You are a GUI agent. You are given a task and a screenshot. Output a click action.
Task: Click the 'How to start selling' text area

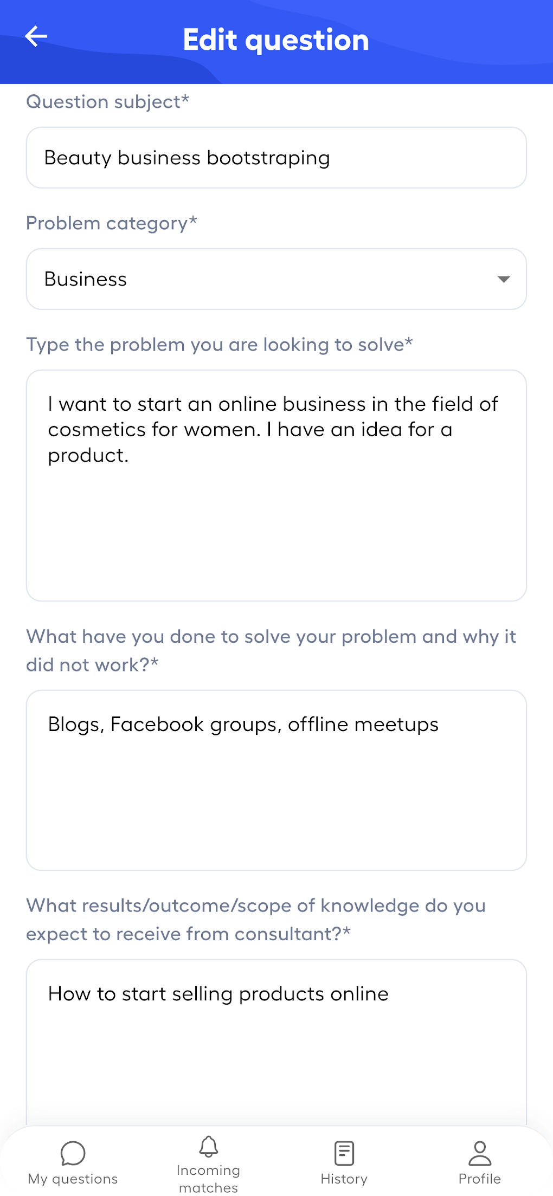[x=276, y=1040]
